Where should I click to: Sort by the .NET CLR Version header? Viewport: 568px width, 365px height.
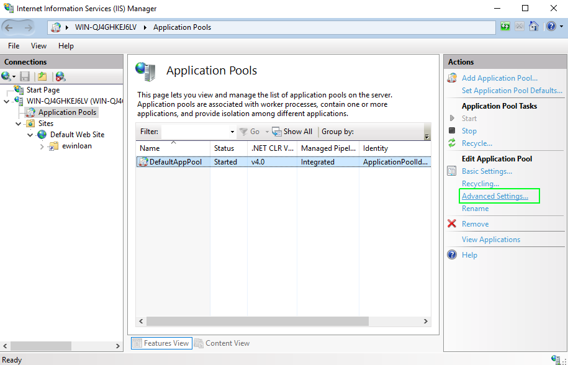272,148
